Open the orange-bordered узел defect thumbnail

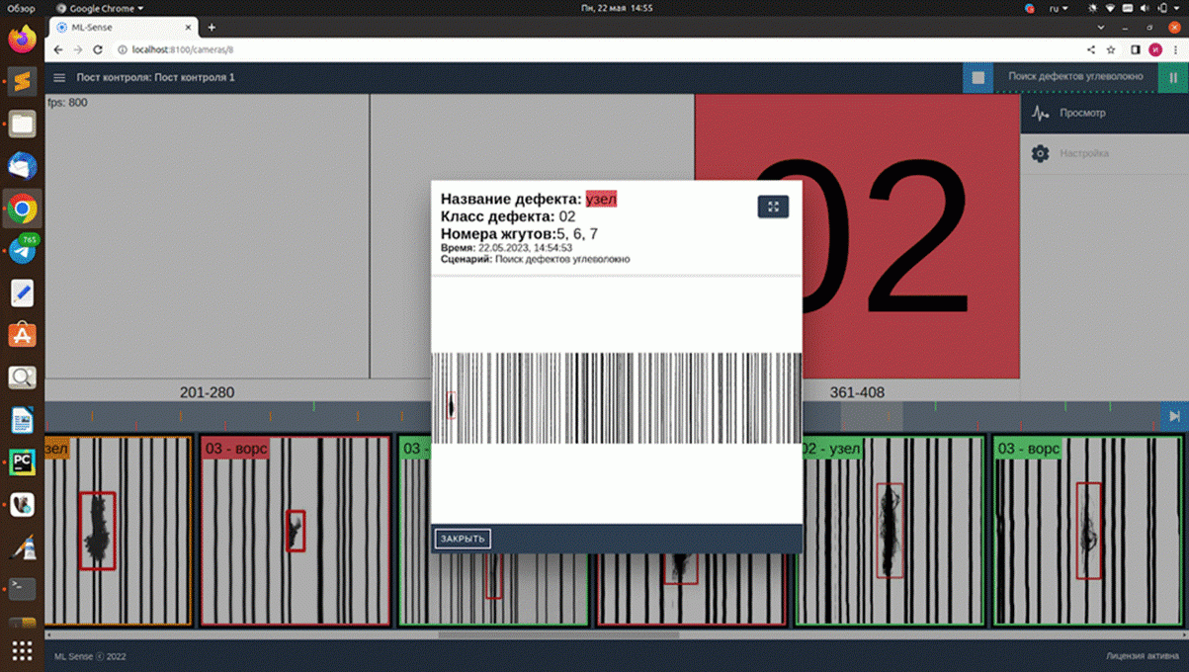[x=118, y=531]
